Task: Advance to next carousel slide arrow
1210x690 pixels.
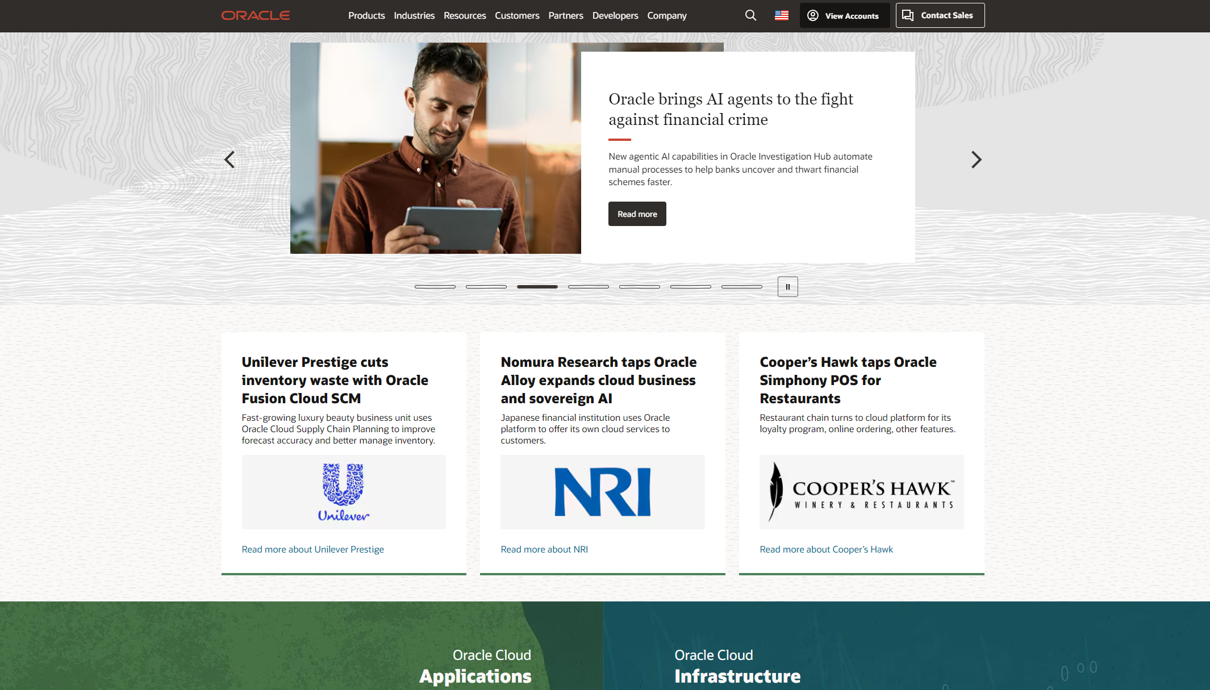Action: click(976, 160)
